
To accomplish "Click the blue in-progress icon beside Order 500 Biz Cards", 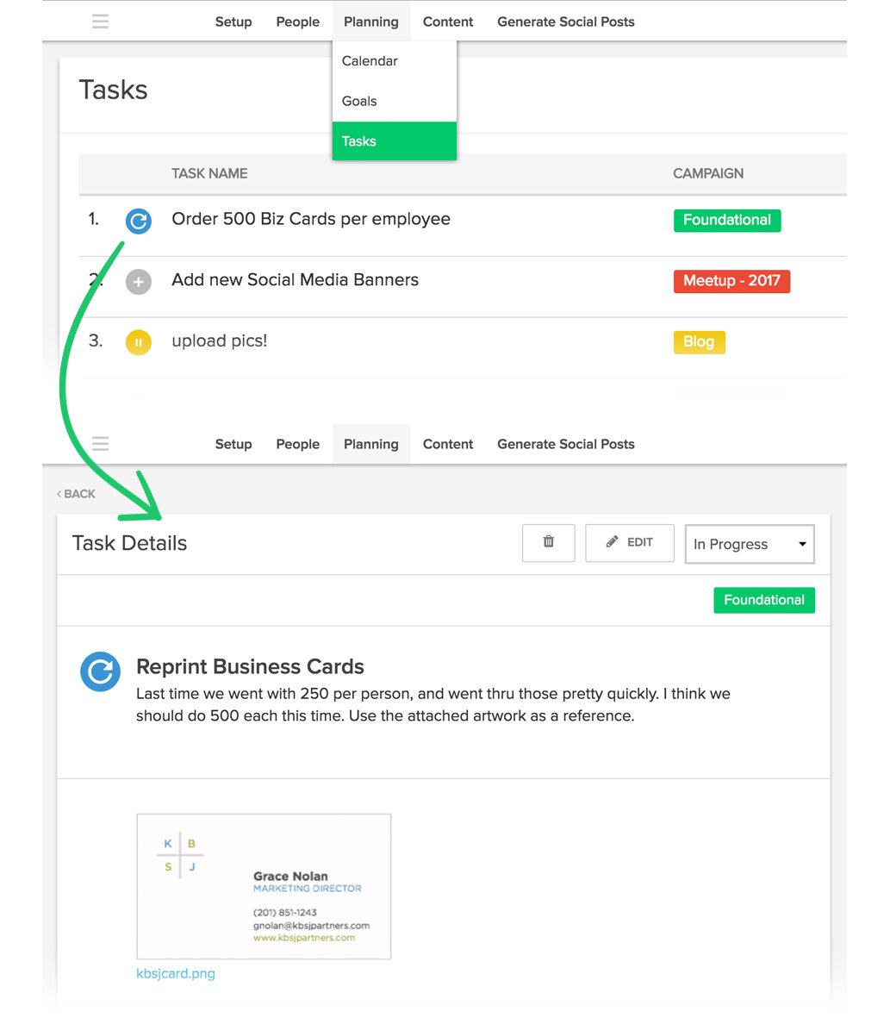I will tap(139, 221).
